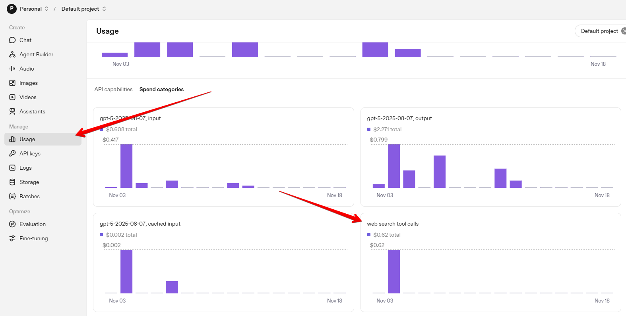Click purple legend swatch for $2.271 total

pos(369,129)
